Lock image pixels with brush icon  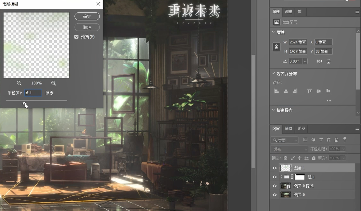pyautogui.click(x=293, y=158)
